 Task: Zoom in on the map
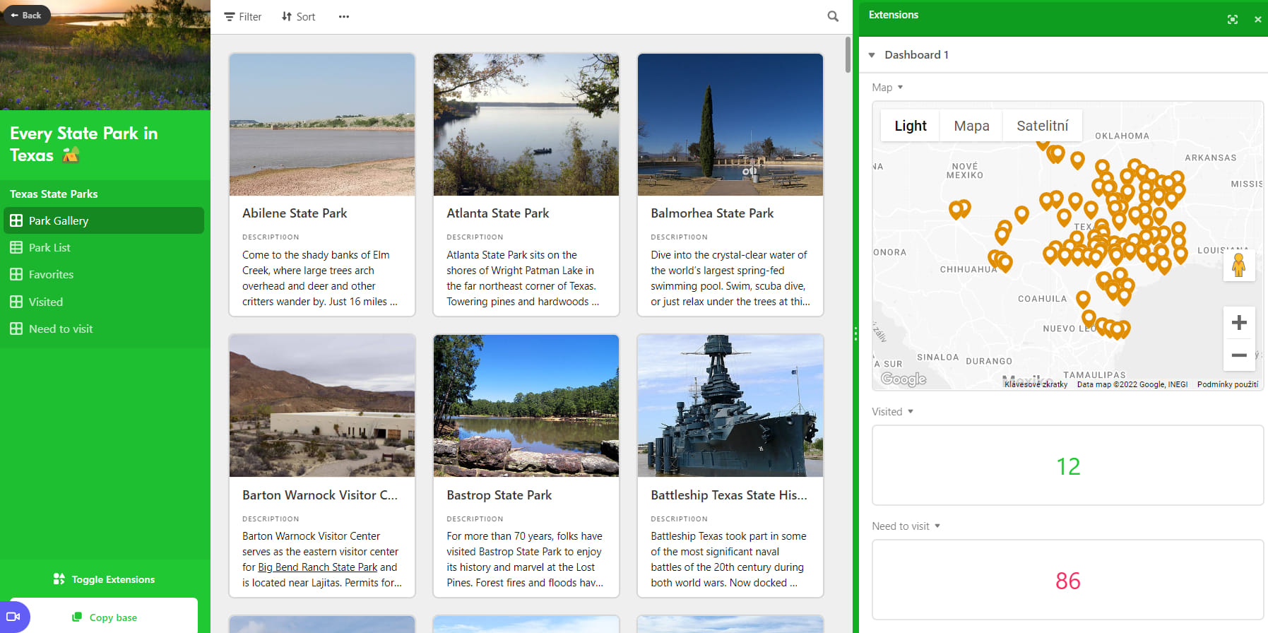click(x=1238, y=324)
